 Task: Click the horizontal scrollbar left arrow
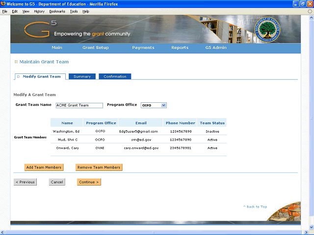point(2,233)
